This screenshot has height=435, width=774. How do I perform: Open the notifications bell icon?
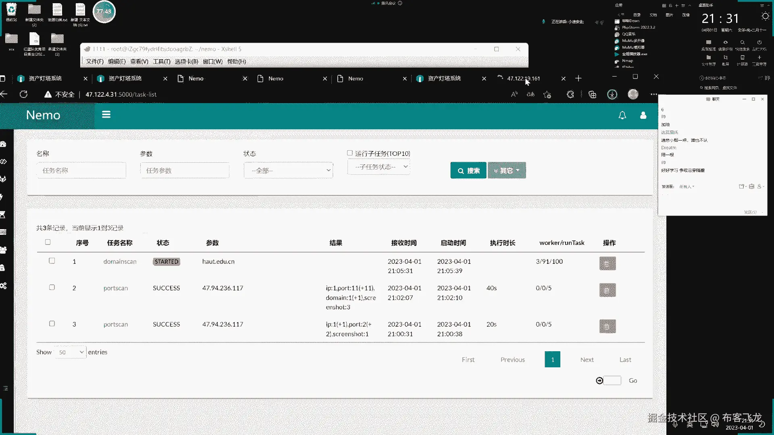[x=622, y=116]
